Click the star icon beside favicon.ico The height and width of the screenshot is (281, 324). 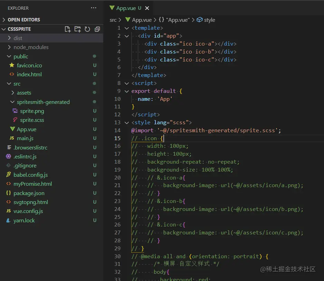[x=12, y=65]
